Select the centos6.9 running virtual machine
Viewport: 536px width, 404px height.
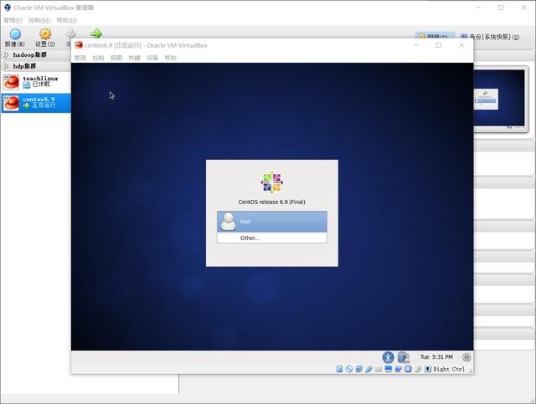click(36, 103)
